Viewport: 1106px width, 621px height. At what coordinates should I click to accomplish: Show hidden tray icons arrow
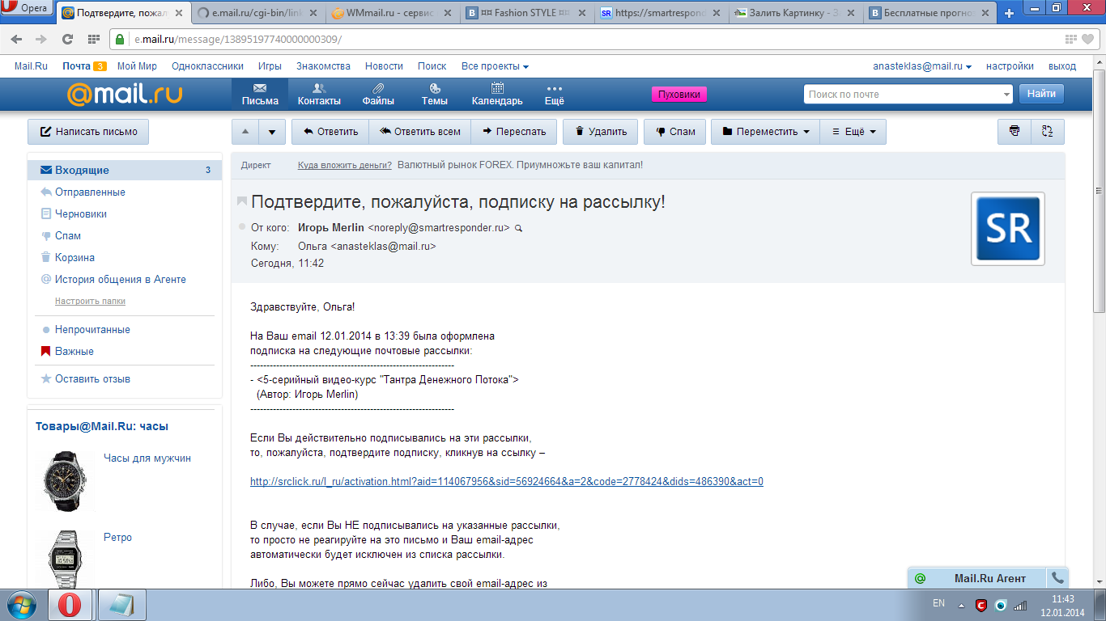(961, 604)
